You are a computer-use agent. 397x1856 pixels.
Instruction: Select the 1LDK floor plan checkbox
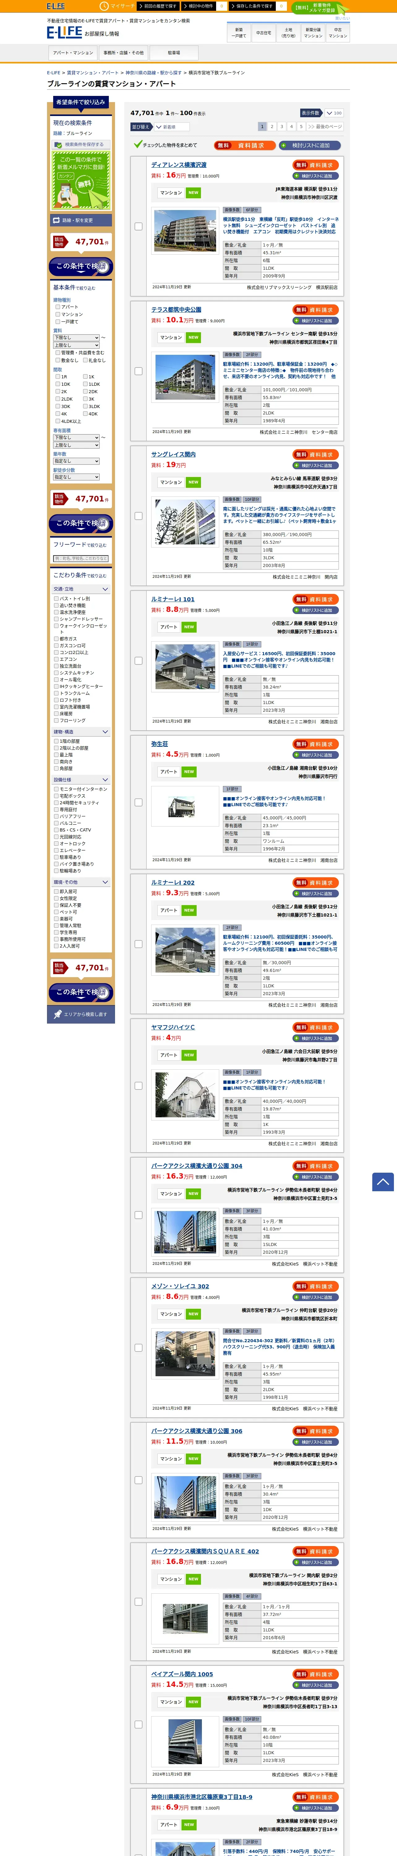tap(85, 384)
